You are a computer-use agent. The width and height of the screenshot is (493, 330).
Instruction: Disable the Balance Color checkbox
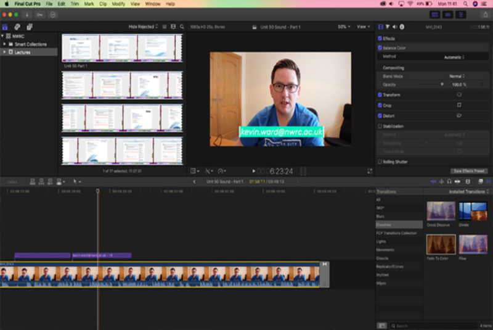tap(380, 47)
